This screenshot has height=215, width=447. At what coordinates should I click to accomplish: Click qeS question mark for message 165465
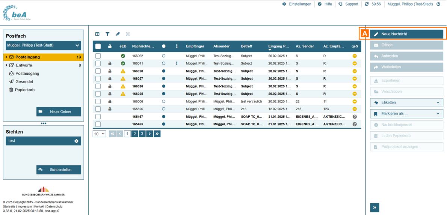click(355, 124)
